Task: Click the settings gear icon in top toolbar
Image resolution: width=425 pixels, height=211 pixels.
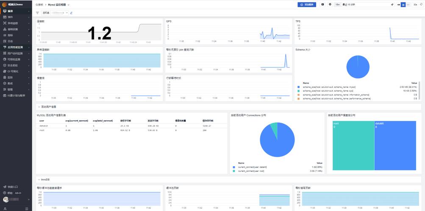Action: pos(330,5)
